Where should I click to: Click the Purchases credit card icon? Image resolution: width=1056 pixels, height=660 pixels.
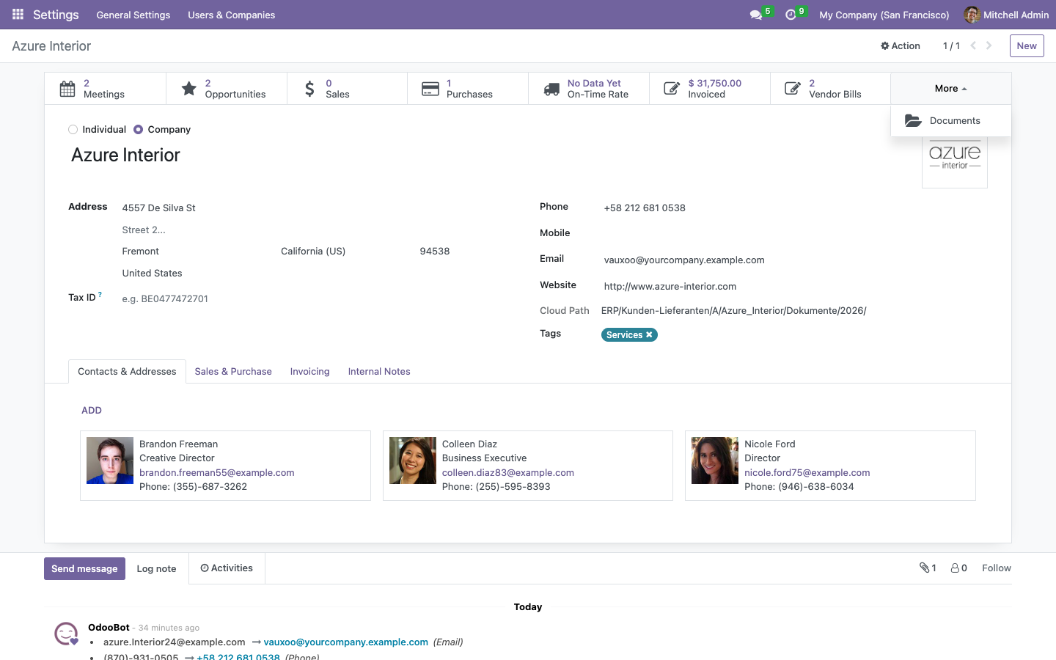[x=430, y=89]
